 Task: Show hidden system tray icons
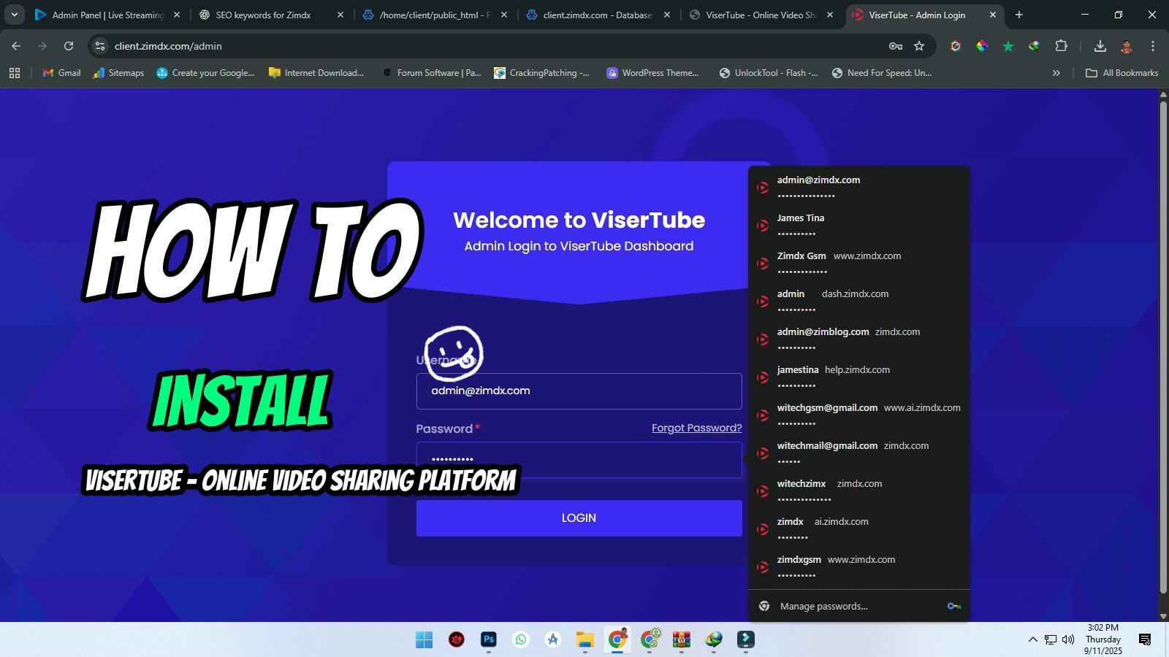coord(1032,639)
